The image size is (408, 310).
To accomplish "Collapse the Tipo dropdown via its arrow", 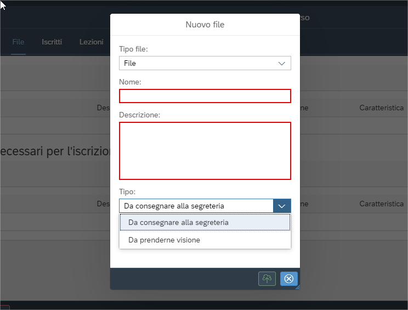I will (x=282, y=206).
